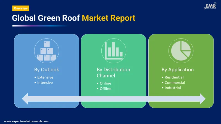
Task: Click the By Distribution Channel heading
Action: tap(113, 72)
